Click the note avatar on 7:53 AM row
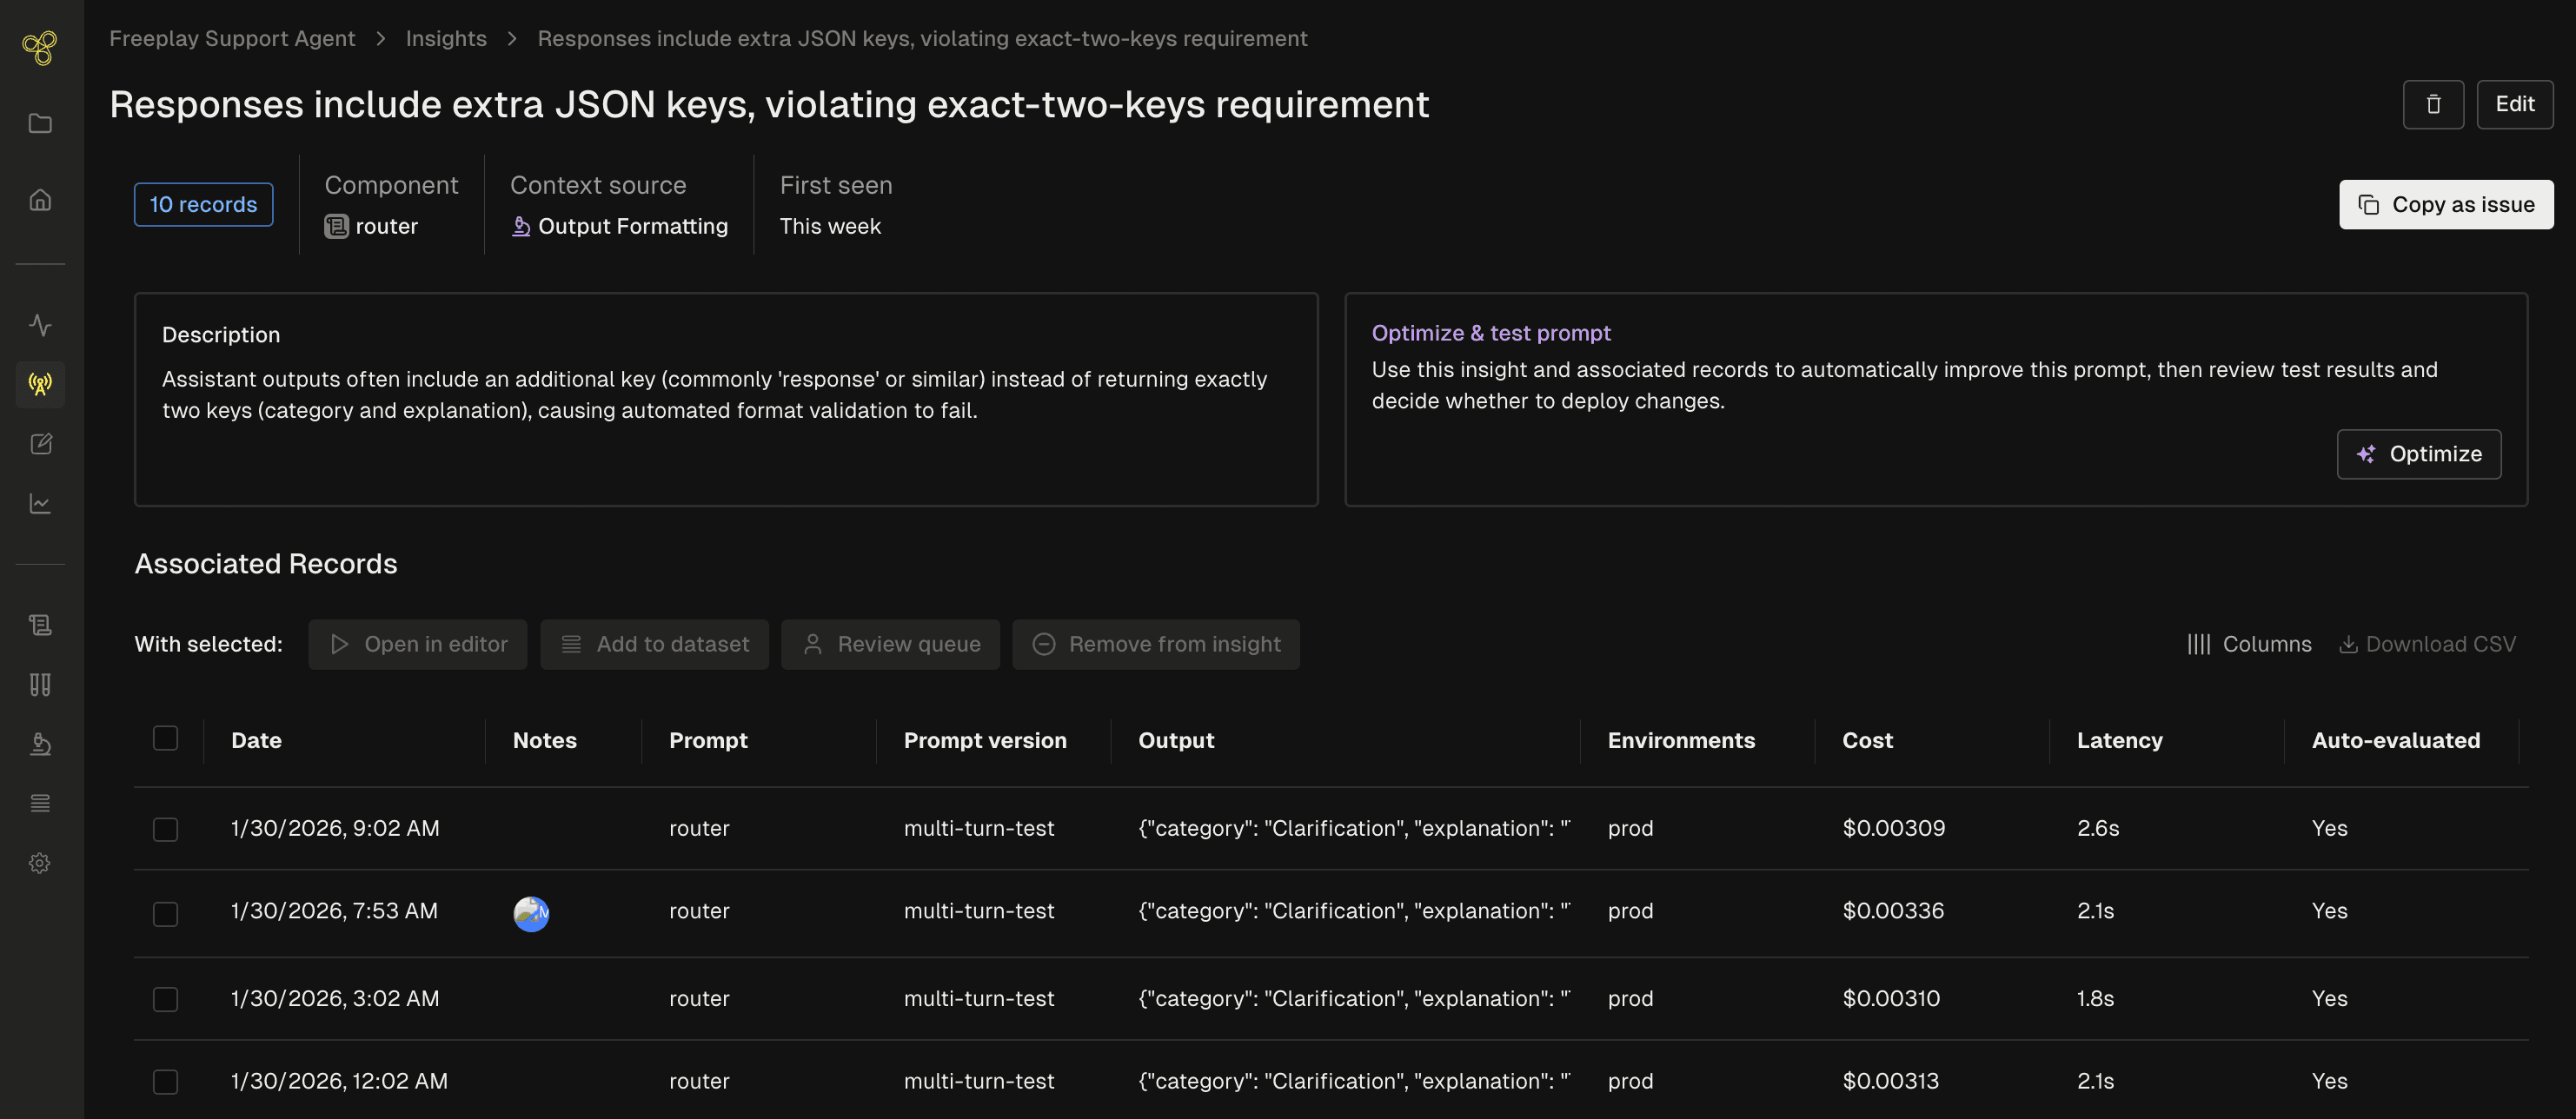The width and height of the screenshot is (2576, 1119). (x=531, y=913)
